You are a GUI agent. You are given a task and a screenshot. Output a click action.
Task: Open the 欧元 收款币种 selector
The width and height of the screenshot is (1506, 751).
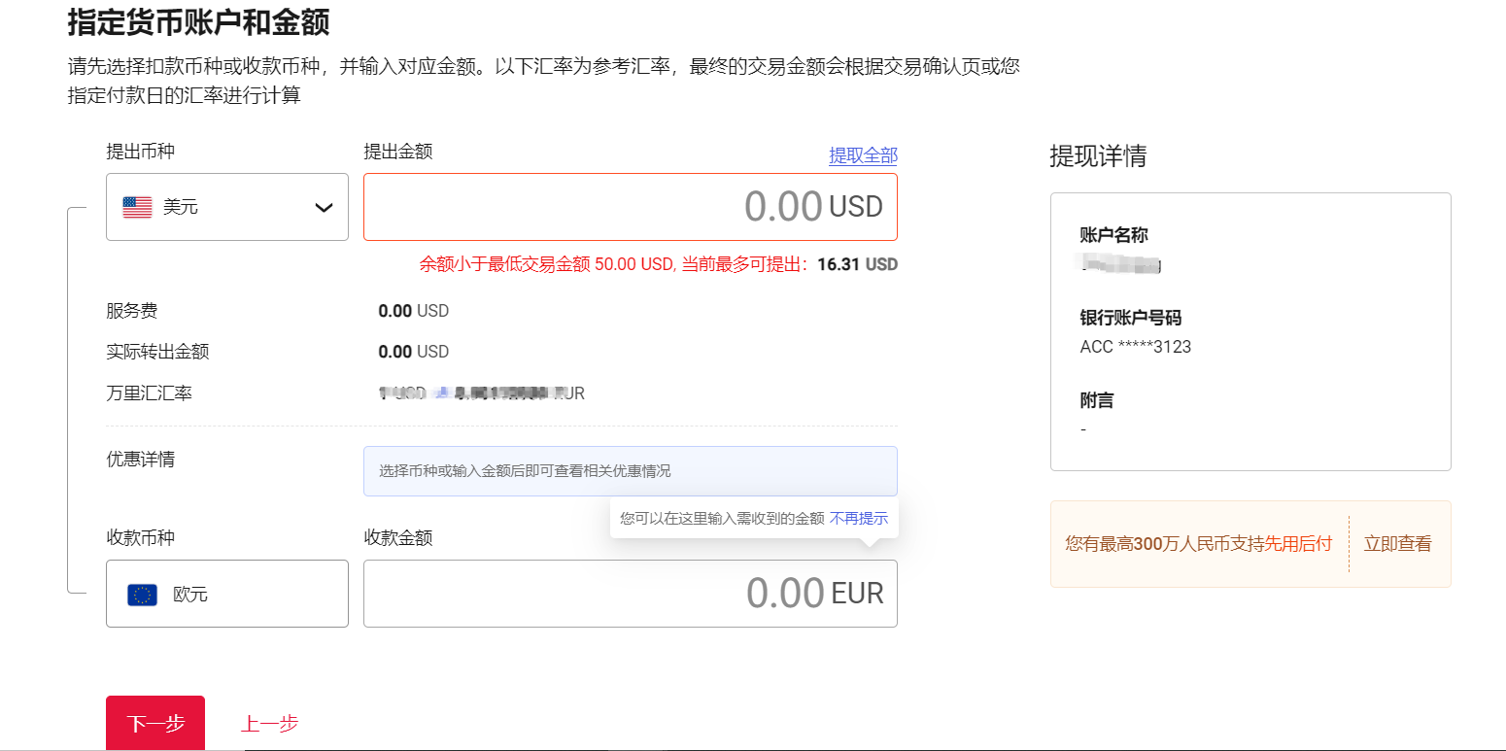tap(226, 594)
